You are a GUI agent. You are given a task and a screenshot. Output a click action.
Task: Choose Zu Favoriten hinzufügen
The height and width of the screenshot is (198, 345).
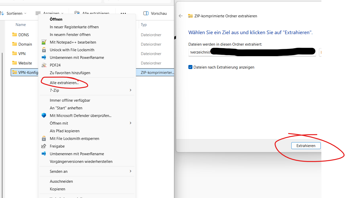click(x=87, y=73)
